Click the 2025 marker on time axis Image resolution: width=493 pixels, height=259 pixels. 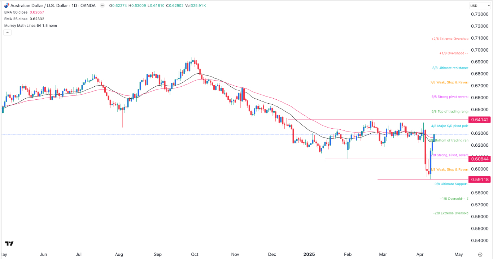click(x=309, y=254)
